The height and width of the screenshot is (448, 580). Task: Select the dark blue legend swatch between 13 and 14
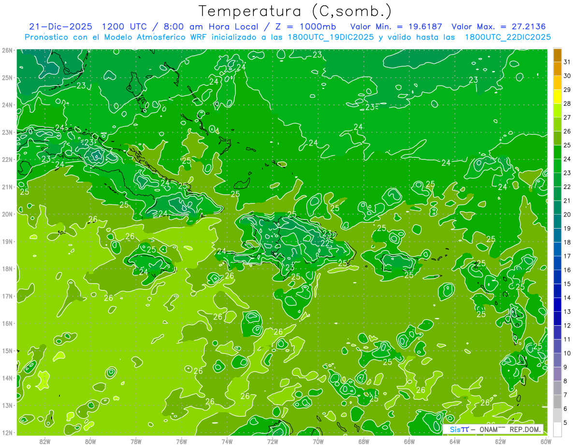coord(557,304)
